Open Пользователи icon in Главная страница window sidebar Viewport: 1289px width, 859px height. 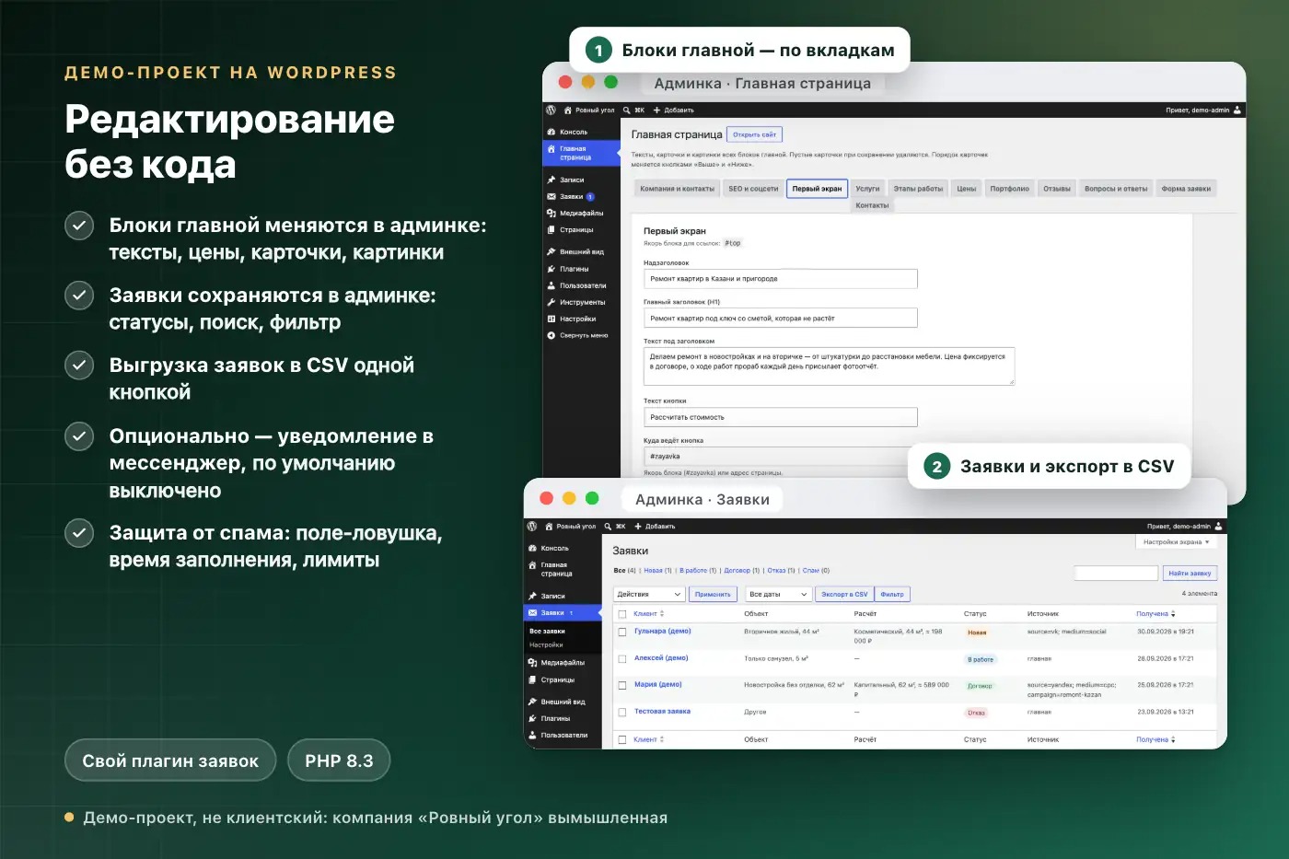[x=551, y=285]
